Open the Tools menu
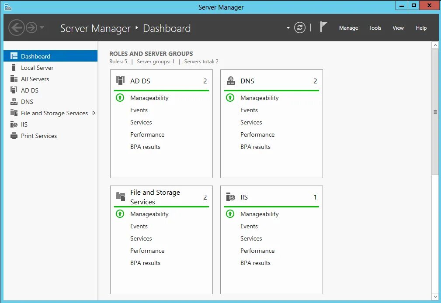441x303 pixels. tap(375, 28)
